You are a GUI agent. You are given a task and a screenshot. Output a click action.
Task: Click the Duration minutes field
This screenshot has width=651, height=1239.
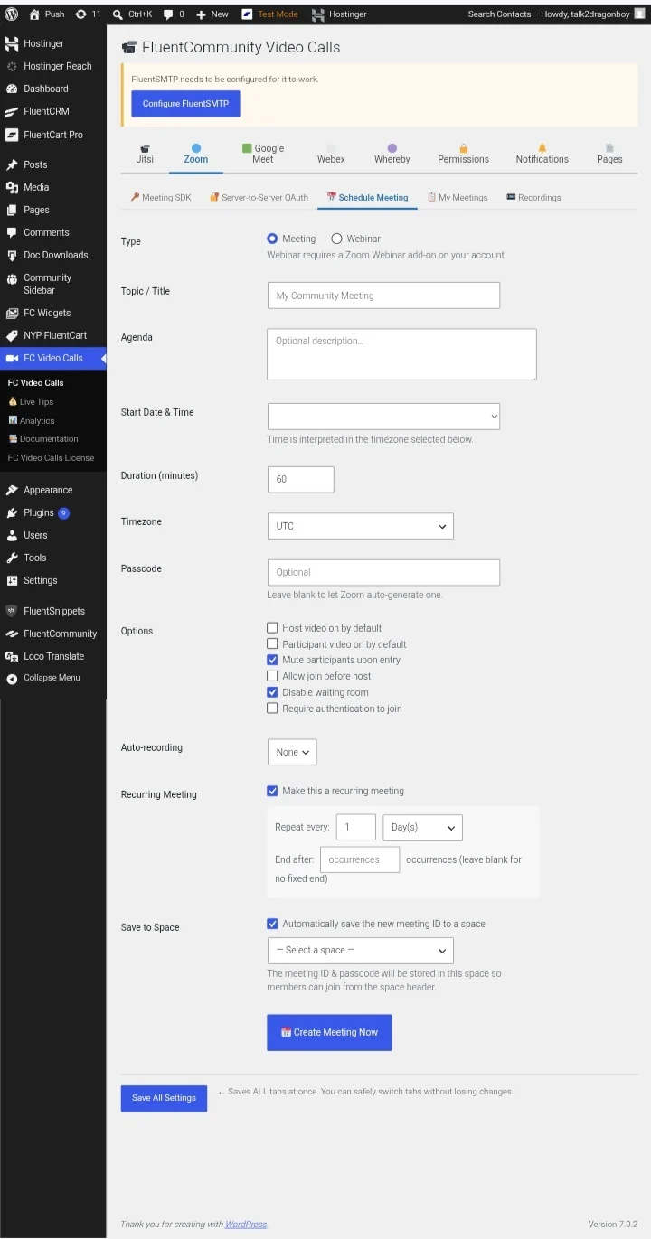pyautogui.click(x=301, y=479)
